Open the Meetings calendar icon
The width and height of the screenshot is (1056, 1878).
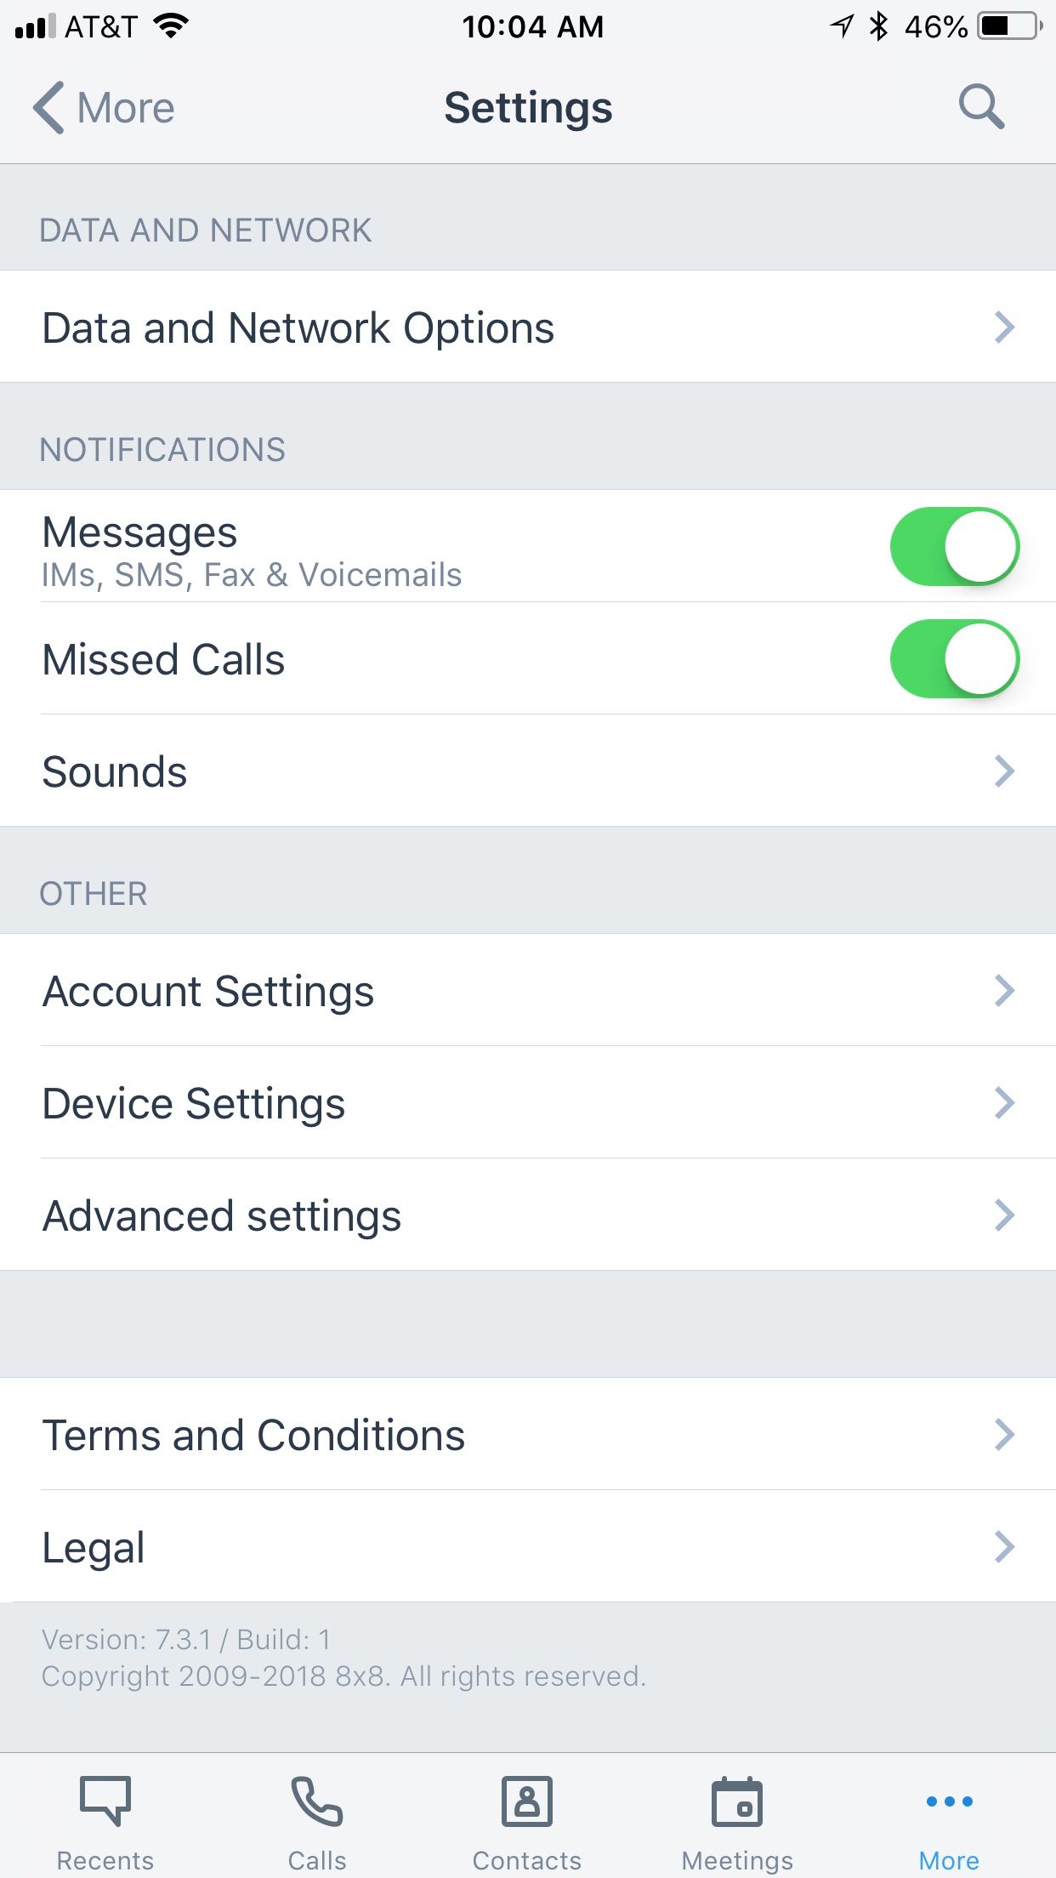coord(737,1801)
